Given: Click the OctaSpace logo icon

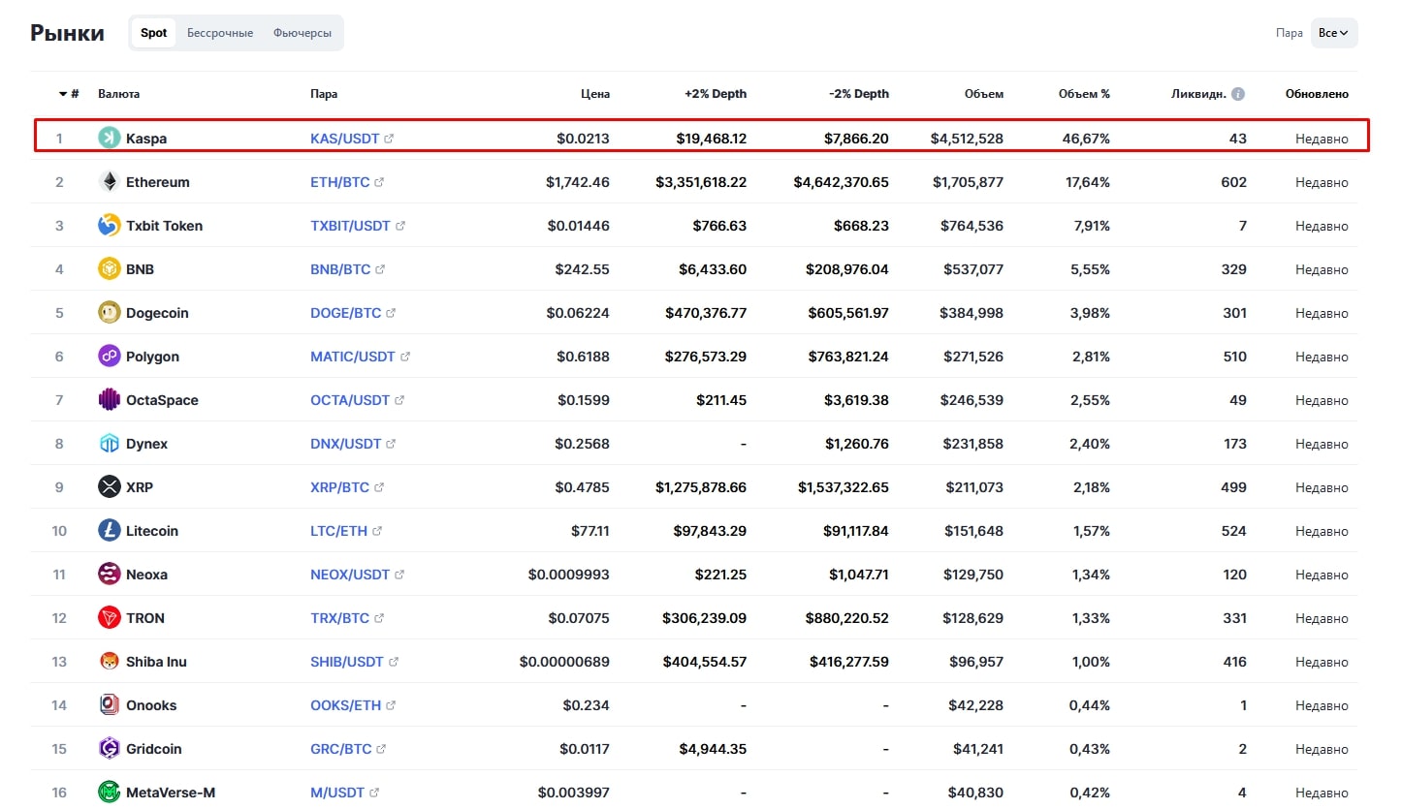Looking at the screenshot, I should 110,399.
